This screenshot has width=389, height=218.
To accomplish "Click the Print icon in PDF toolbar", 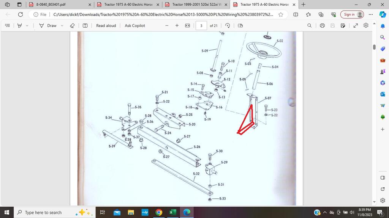I will pos(322,25).
